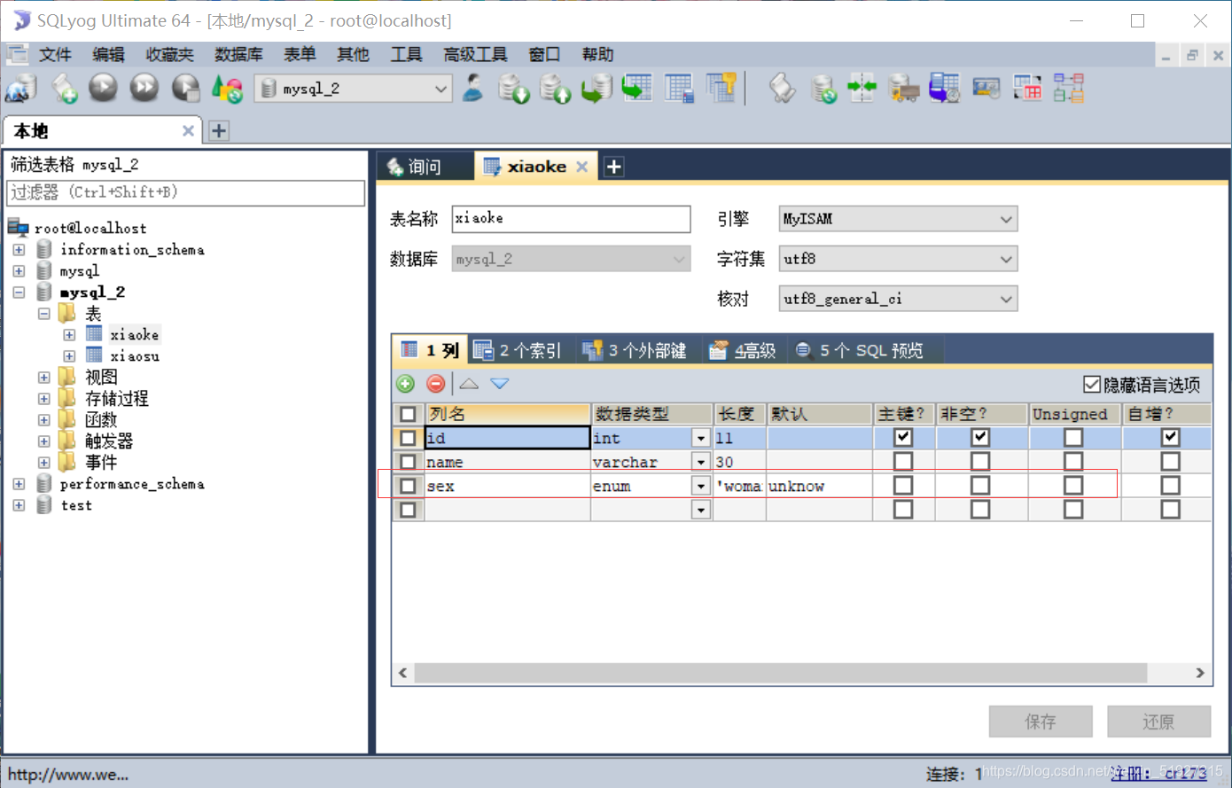This screenshot has width=1232, height=788.
Task: Click the 过滤器 filter input field
Action: point(185,192)
